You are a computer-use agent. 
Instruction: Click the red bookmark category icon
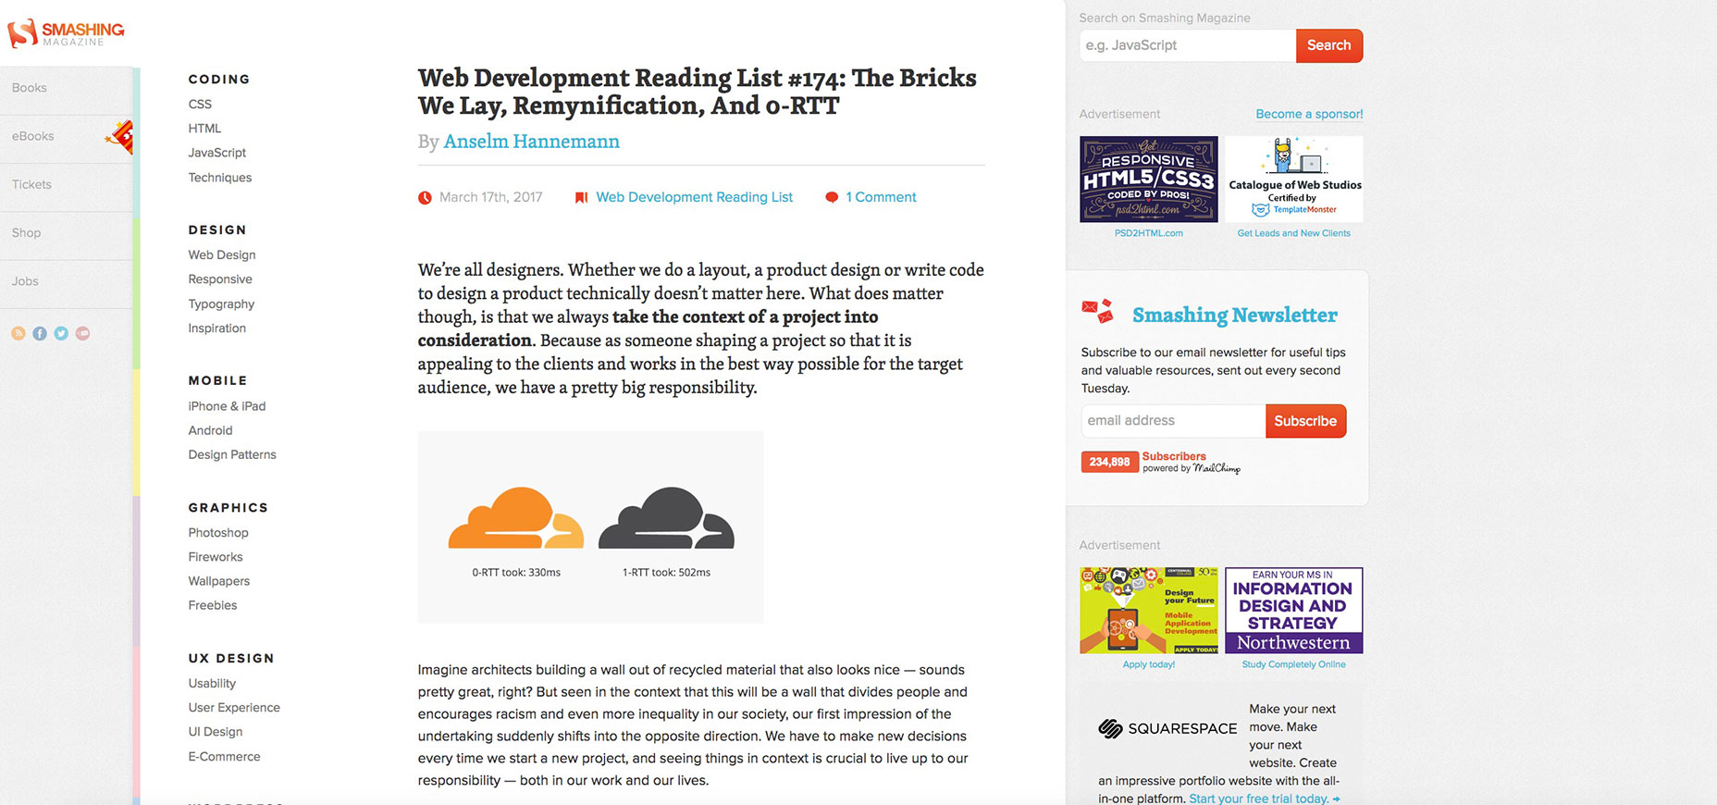[581, 198]
